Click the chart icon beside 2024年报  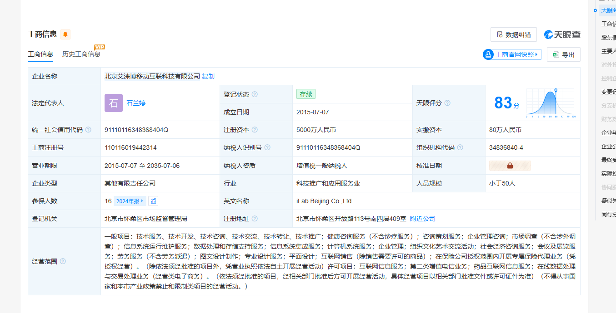click(x=153, y=201)
